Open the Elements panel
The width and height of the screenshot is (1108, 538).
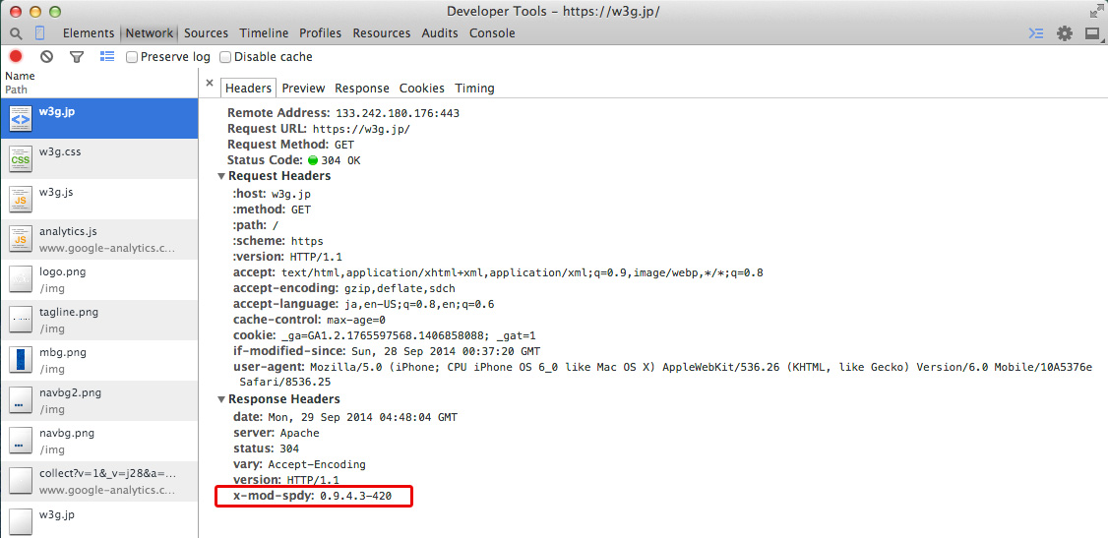[89, 33]
